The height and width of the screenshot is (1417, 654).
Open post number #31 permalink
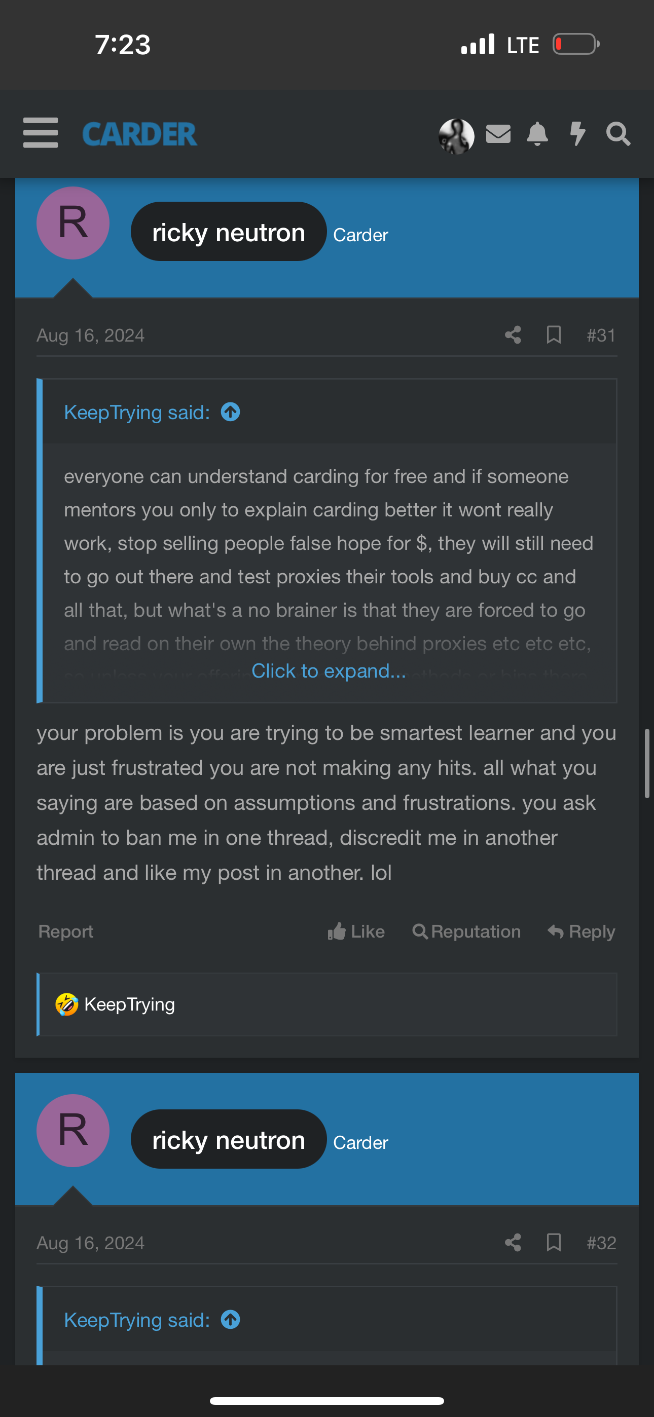[601, 335]
